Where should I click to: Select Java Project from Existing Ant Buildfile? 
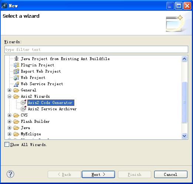coord(65,59)
